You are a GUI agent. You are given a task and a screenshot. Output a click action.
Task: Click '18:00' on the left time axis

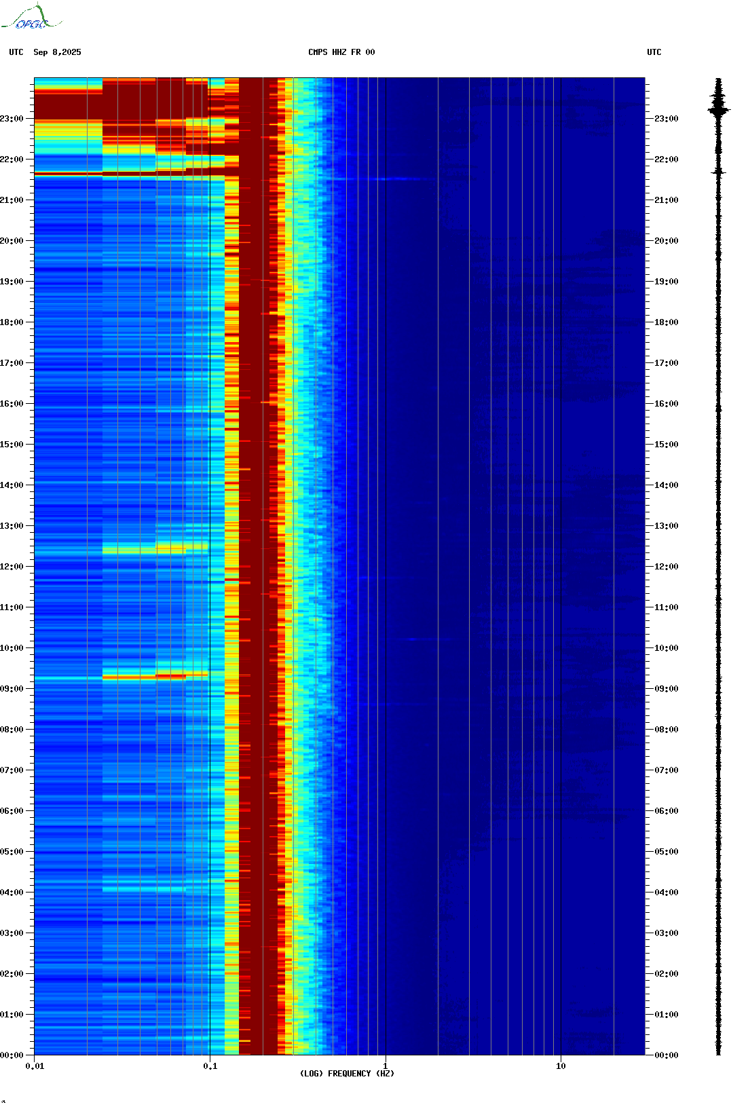pyautogui.click(x=12, y=322)
